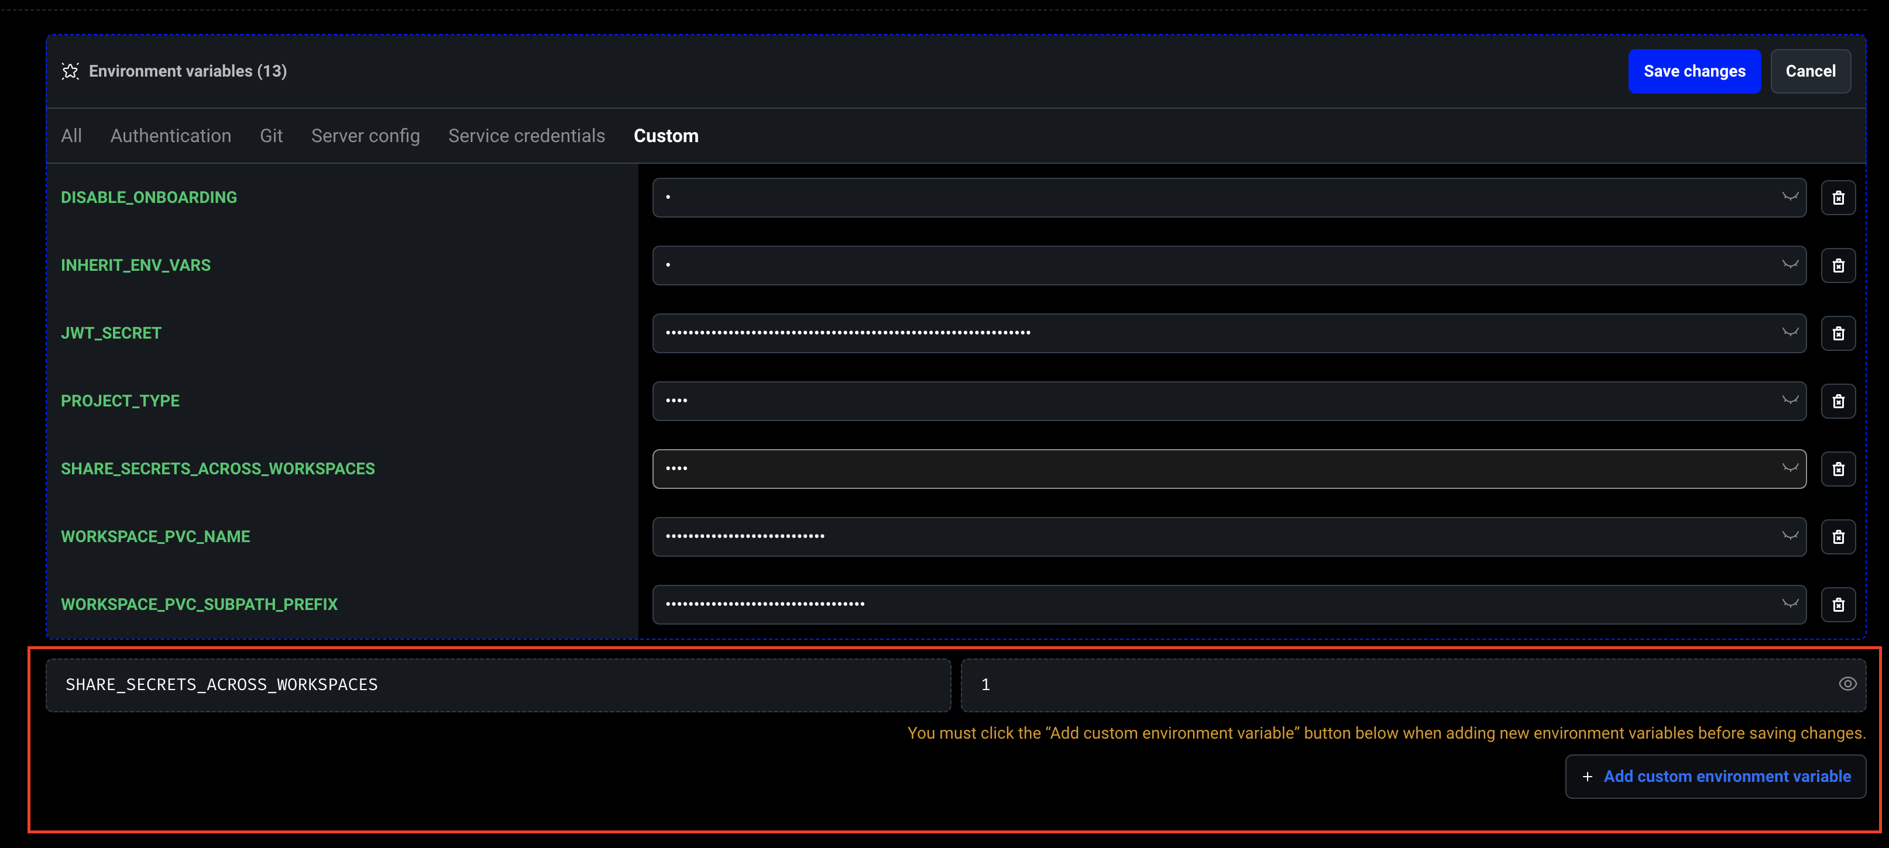Click SHARE_SECRETS_ACROSS_WORKSPACES green variable name
The height and width of the screenshot is (848, 1889).
click(x=218, y=468)
